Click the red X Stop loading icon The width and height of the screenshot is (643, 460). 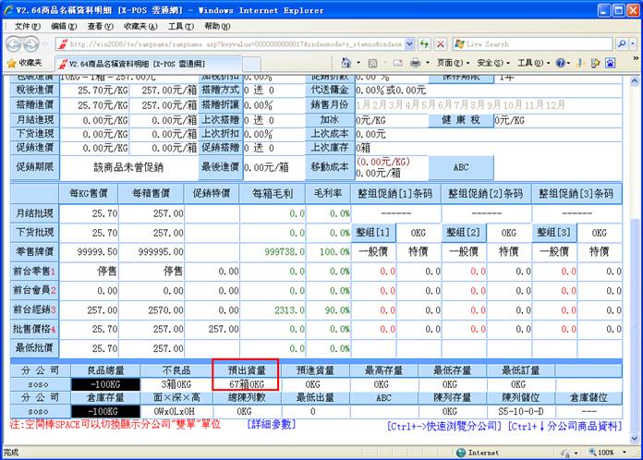(x=441, y=43)
